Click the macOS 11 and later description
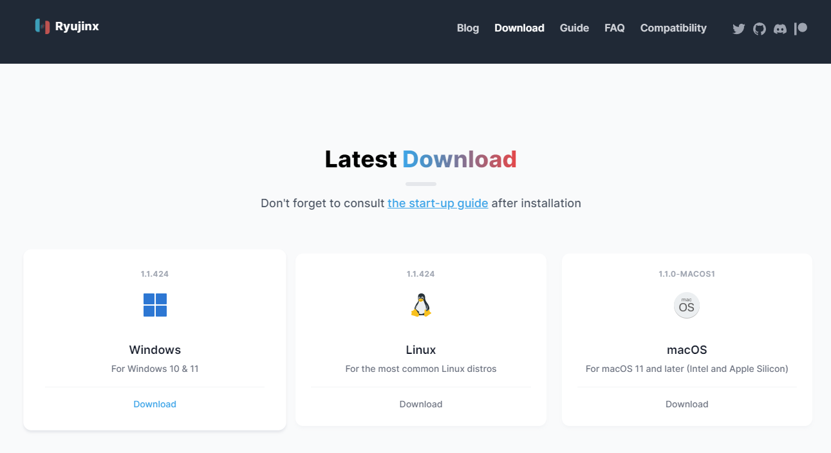Screen dimensions: 831x453 tap(687, 369)
